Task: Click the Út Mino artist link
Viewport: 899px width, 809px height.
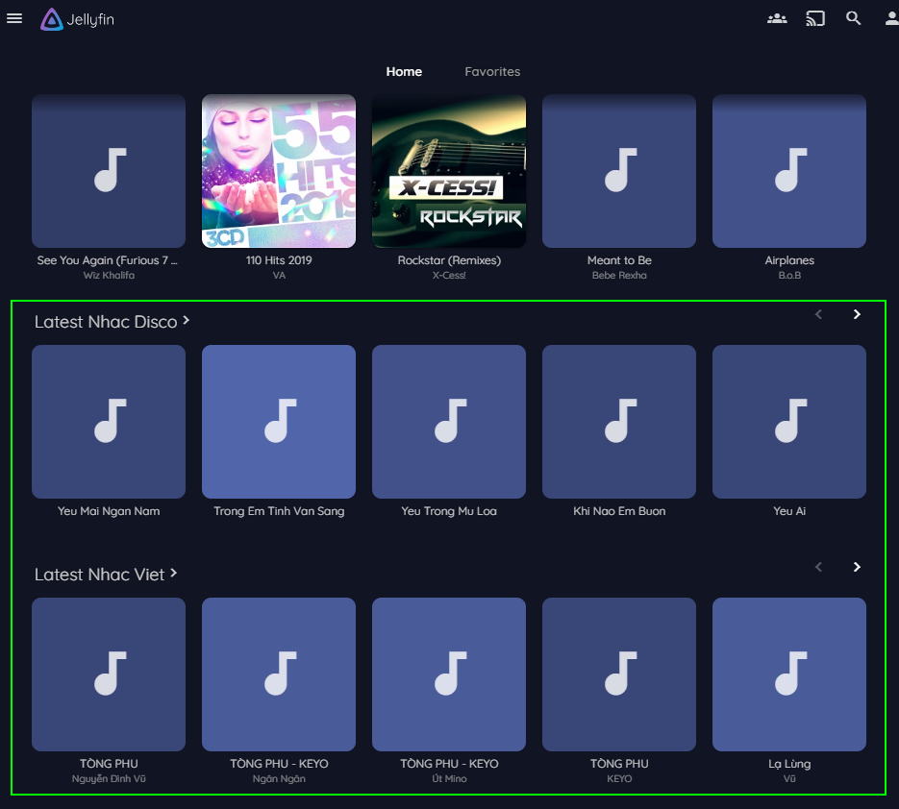Action: pos(449,778)
